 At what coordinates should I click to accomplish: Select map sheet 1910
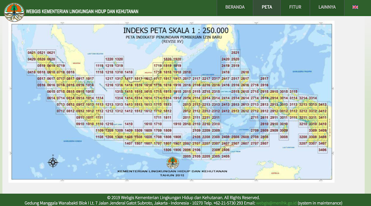(x=177, y=124)
